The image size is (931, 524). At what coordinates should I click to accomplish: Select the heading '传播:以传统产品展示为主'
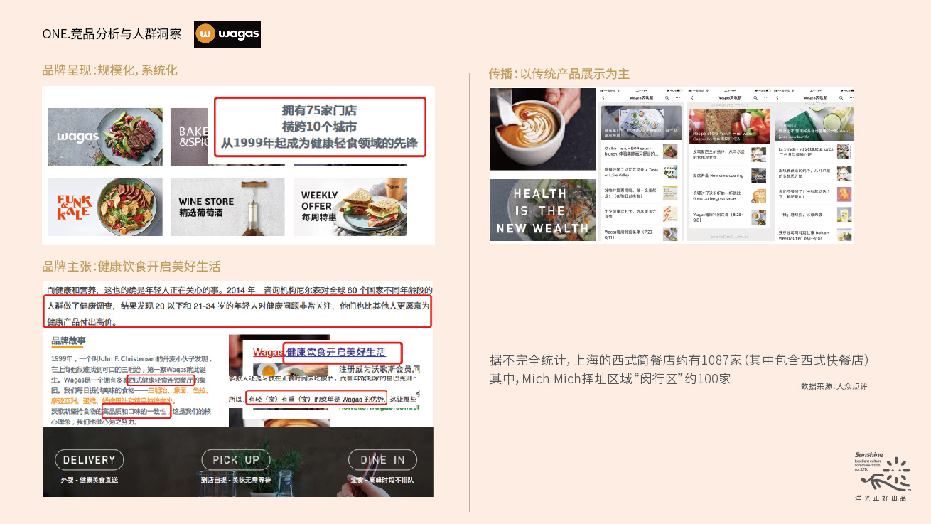tap(559, 74)
